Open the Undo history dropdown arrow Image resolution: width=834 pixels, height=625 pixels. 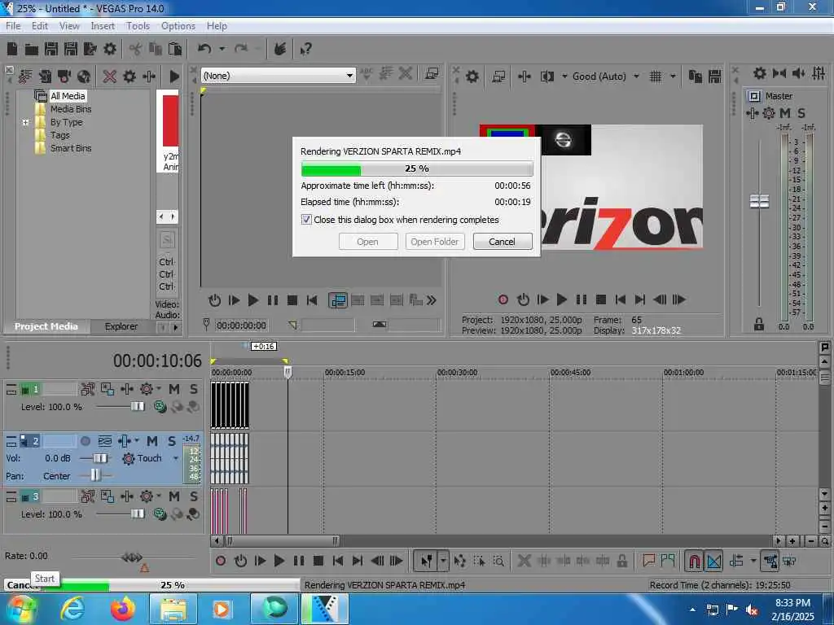pyautogui.click(x=222, y=49)
